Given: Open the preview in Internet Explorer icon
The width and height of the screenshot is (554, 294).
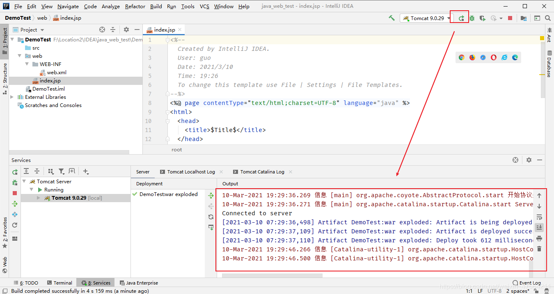Looking at the screenshot, I should [x=504, y=57].
